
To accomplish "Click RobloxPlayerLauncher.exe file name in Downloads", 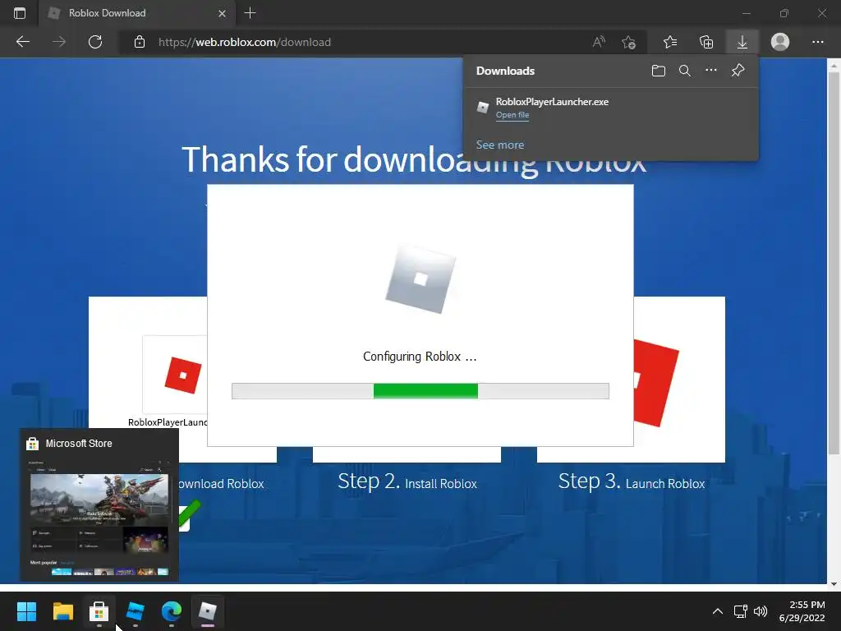I will point(552,101).
